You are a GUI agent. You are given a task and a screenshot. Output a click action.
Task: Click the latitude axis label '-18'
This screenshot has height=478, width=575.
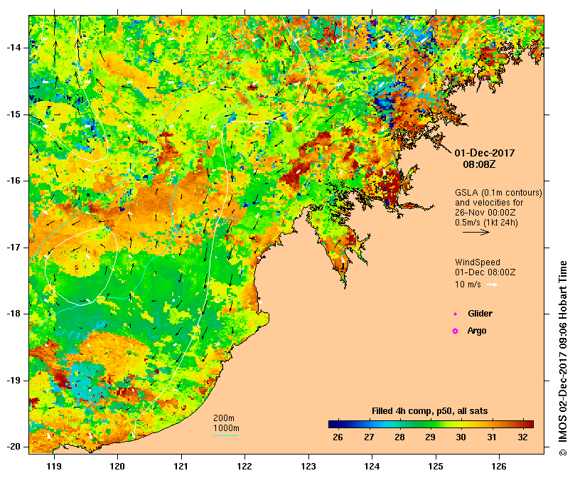click(x=14, y=314)
